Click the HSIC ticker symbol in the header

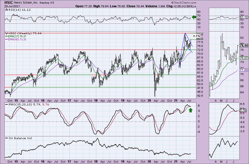[x=9, y=2]
